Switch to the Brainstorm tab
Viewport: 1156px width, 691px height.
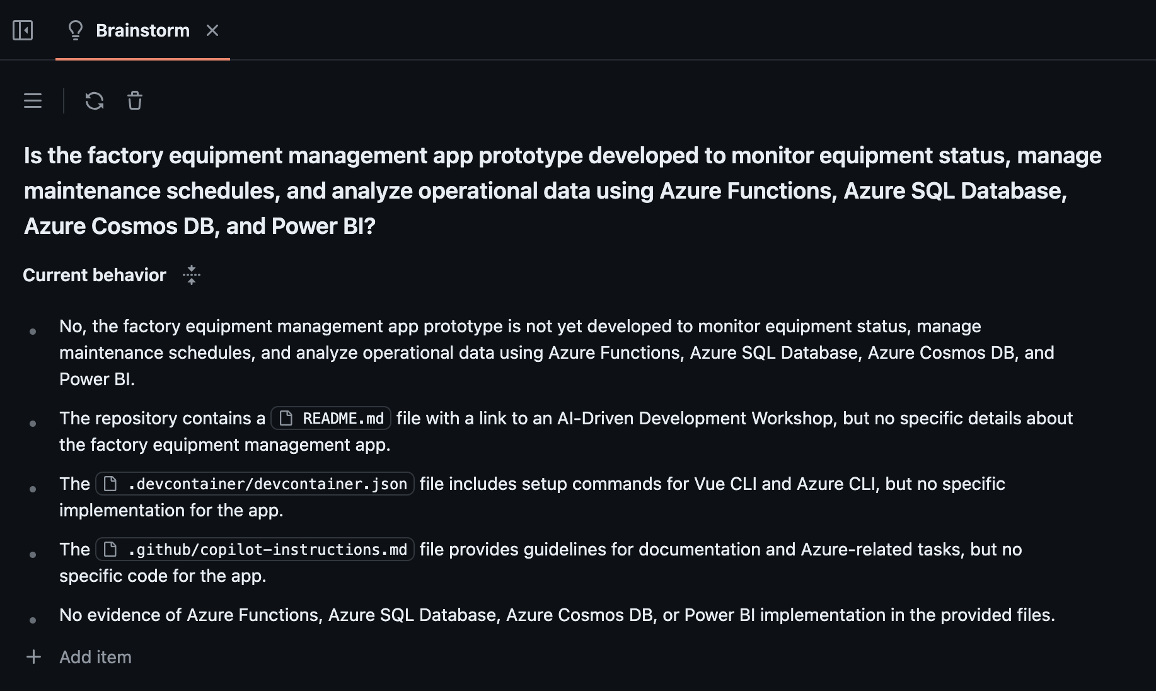[x=142, y=30]
